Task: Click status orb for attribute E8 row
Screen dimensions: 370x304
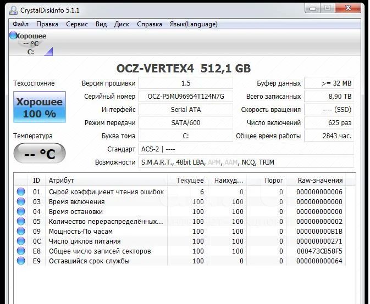Action: [21, 251]
